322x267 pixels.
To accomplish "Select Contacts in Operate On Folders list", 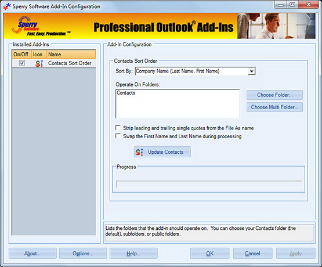I will pyautogui.click(x=126, y=93).
